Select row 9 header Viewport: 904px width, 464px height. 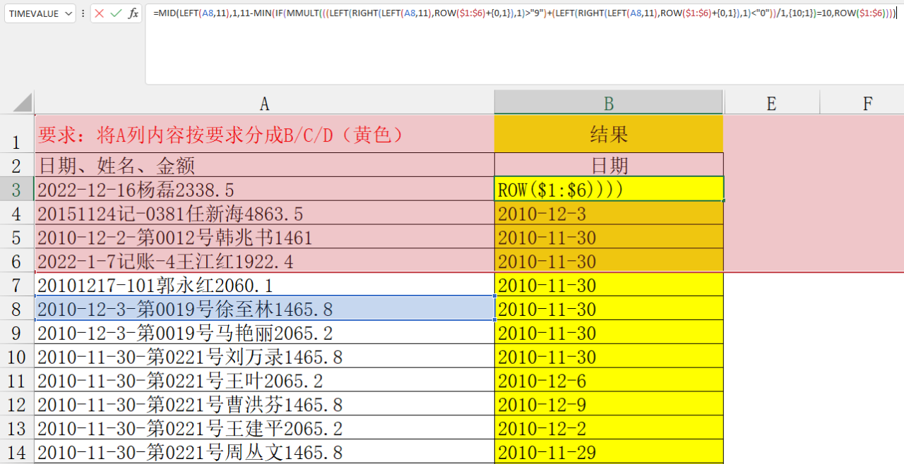(x=17, y=333)
